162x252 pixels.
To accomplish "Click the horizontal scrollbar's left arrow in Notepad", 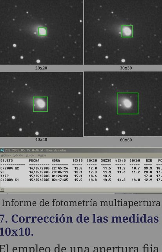I will click(x=2, y=189).
